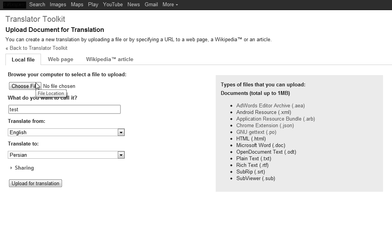
Task: Open the Translate to dropdown showing Persian
Action: pyautogui.click(x=66, y=155)
